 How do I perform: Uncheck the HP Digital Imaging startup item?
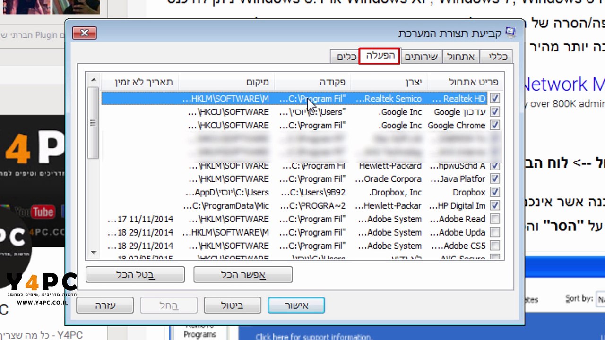click(494, 205)
